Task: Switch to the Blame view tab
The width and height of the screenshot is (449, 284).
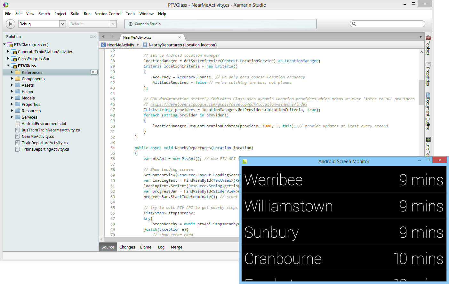Action: point(146,247)
